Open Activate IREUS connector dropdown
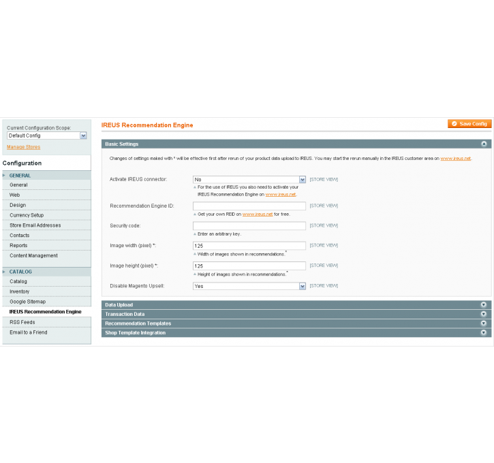This screenshot has height=463, width=494. coord(249,179)
